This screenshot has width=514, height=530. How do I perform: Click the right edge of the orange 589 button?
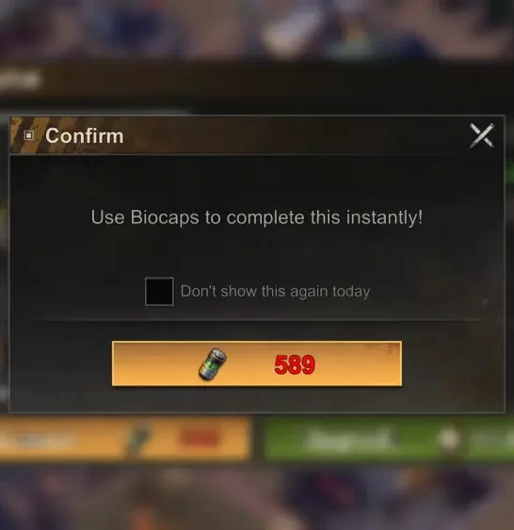pos(397,363)
